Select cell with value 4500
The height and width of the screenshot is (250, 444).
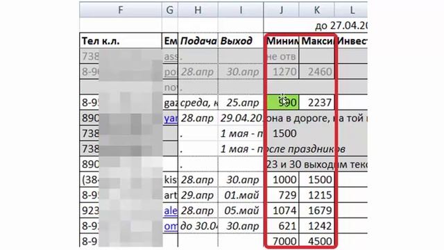tap(317, 241)
